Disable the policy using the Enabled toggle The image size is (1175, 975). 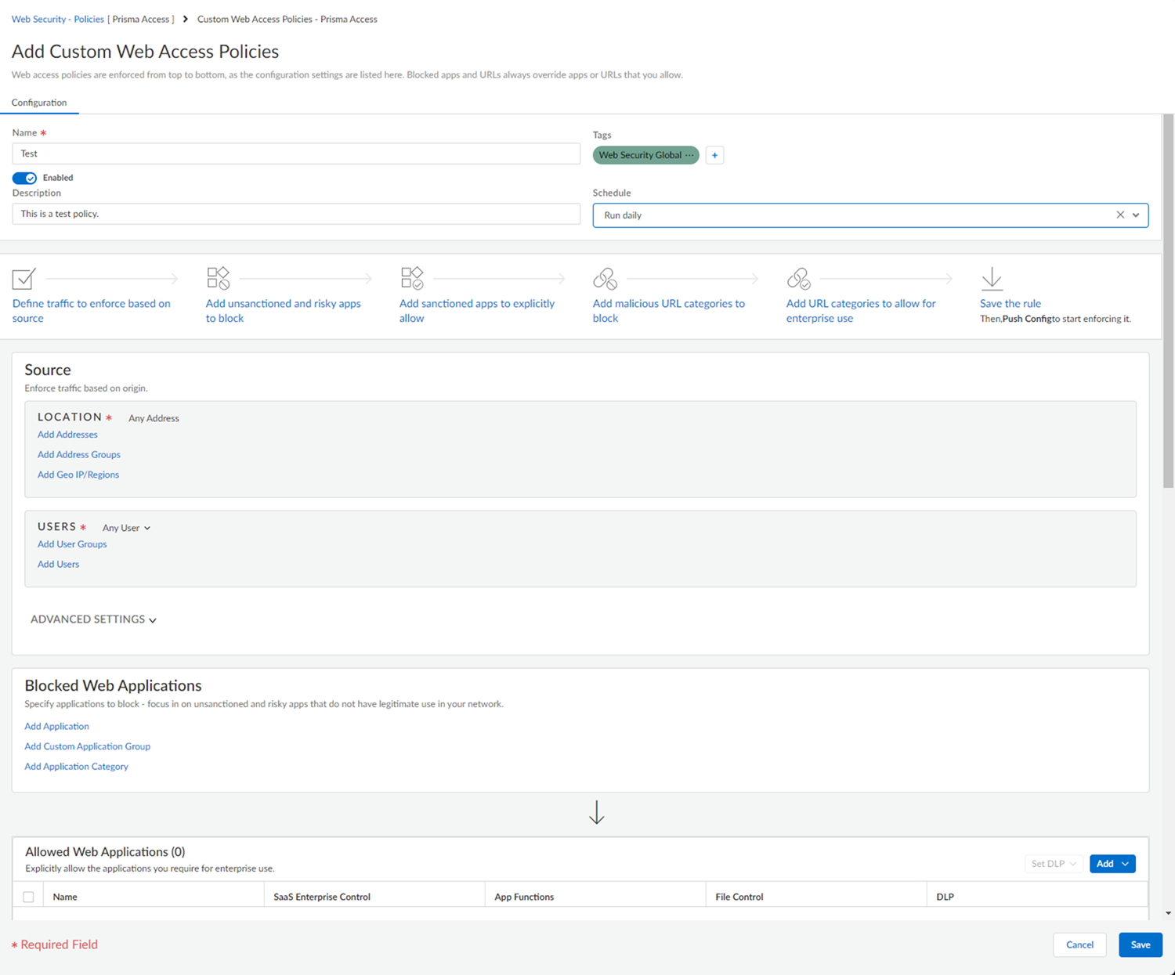point(24,178)
